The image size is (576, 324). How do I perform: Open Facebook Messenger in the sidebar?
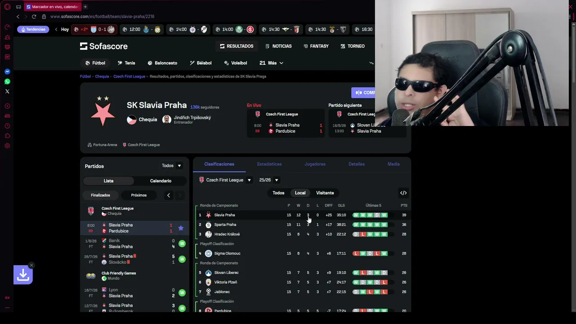(x=7, y=72)
